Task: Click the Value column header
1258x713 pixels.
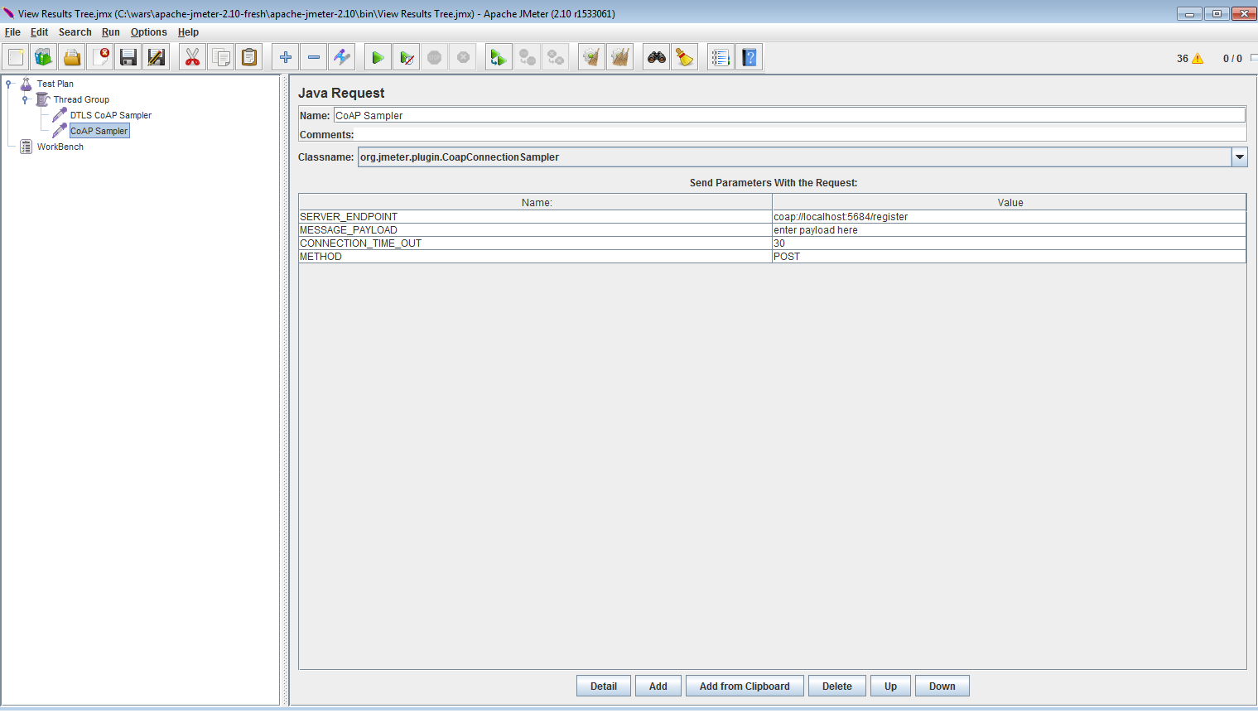Action: [1010, 202]
